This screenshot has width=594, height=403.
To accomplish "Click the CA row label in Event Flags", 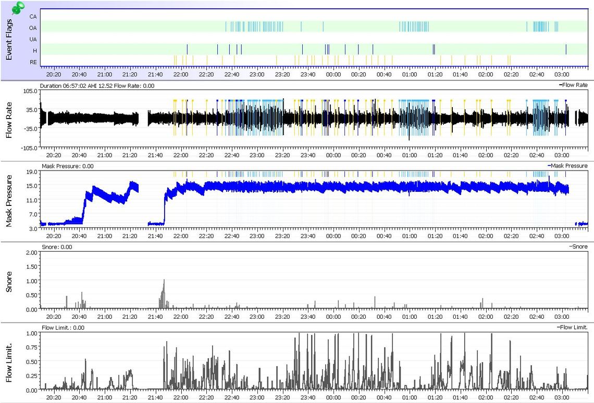I will (x=33, y=17).
